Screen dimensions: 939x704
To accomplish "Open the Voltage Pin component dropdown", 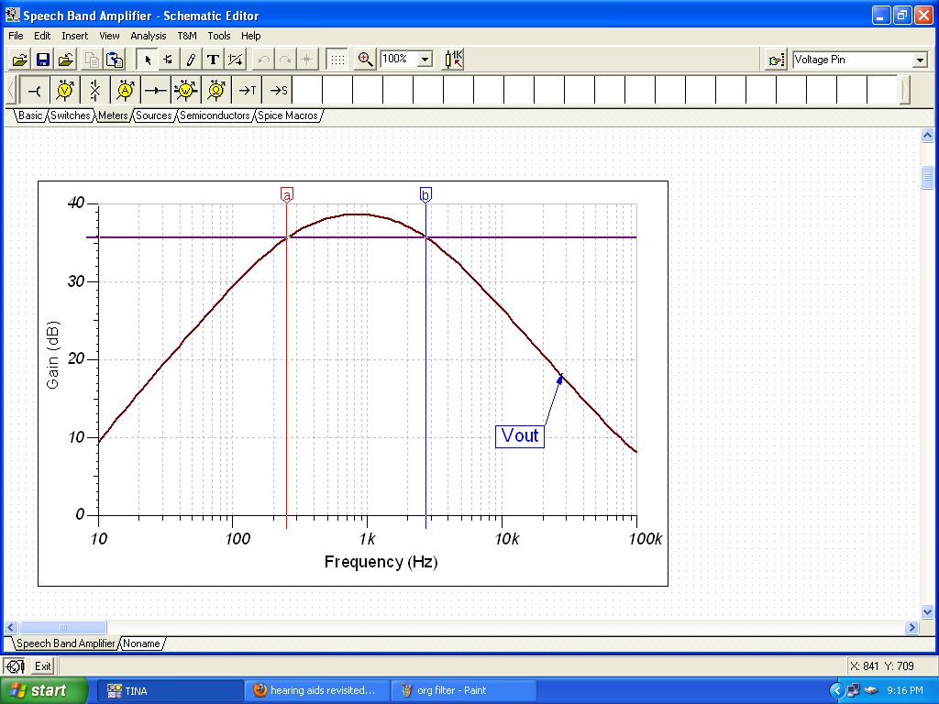I will (x=921, y=60).
